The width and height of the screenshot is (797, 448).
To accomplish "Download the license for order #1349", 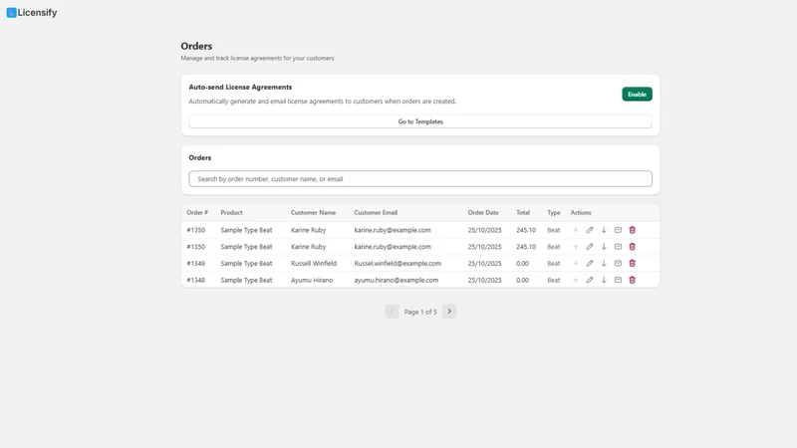I will [x=604, y=263].
